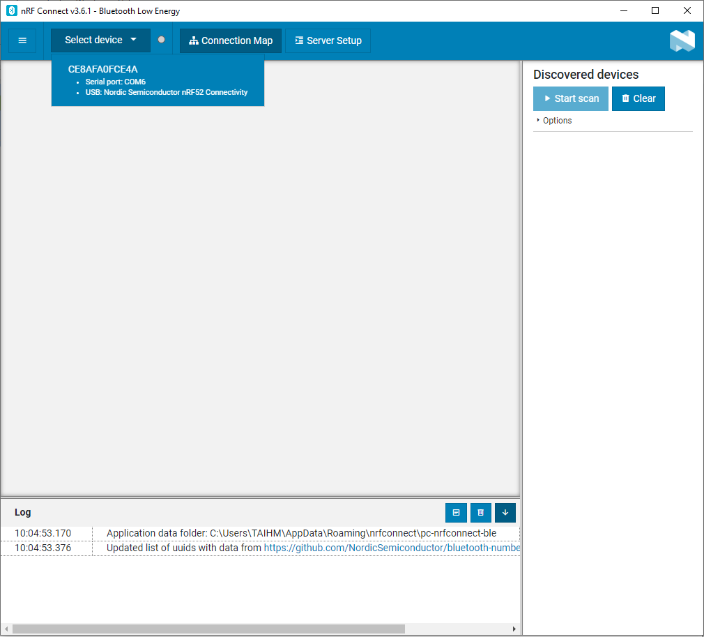Image resolution: width=704 pixels, height=637 pixels.
Task: Clear the discovered devices list
Action: pos(638,98)
